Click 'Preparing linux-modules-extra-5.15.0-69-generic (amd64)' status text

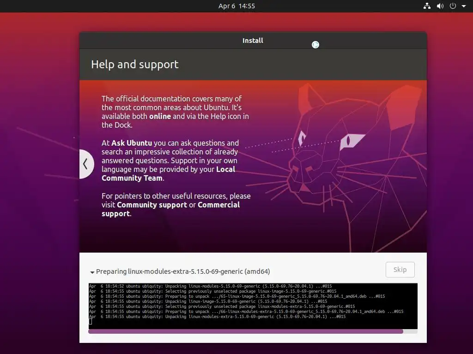coord(183,271)
